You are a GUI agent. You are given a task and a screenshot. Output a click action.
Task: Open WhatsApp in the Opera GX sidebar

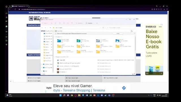[x=7, y=26]
